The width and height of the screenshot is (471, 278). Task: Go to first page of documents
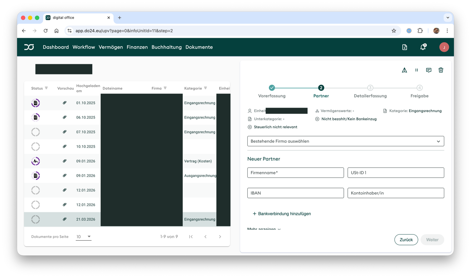click(x=191, y=236)
